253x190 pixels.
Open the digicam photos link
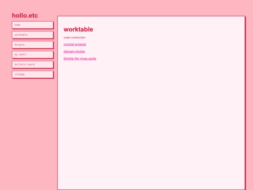[74, 52]
